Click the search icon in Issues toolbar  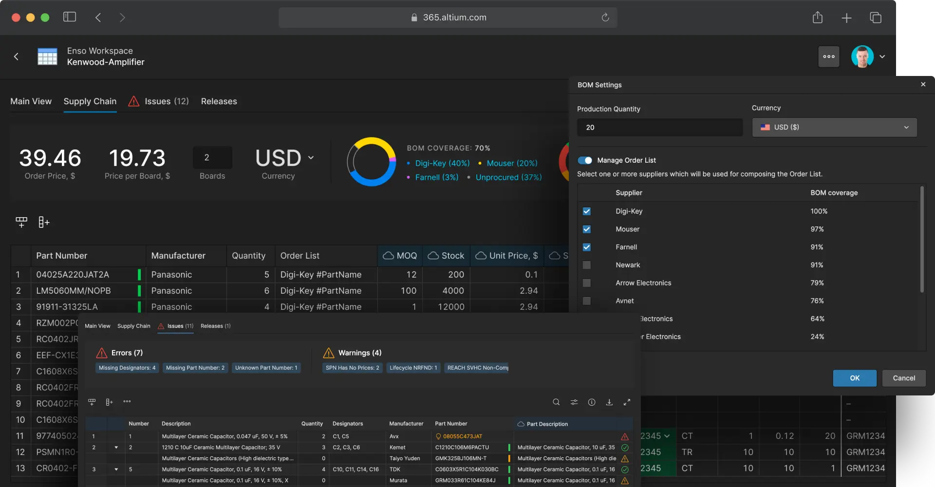pyautogui.click(x=556, y=402)
